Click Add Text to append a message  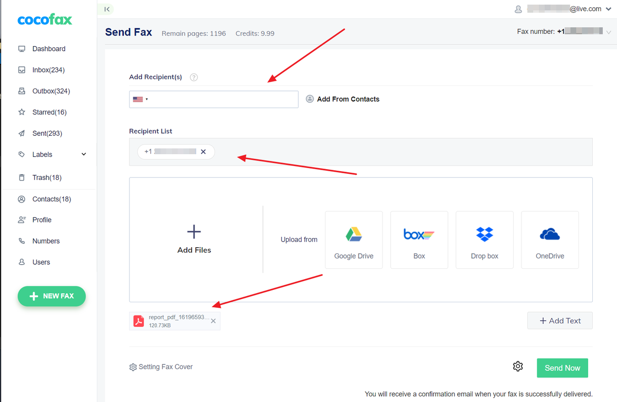click(x=559, y=320)
